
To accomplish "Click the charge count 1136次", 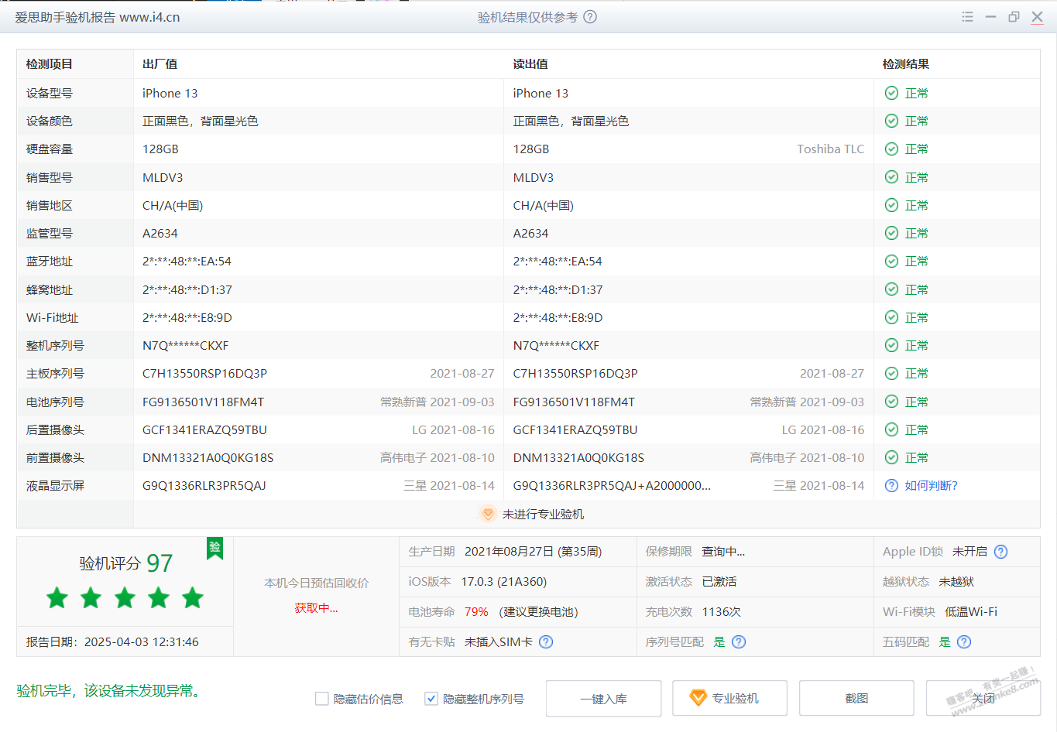I will [x=722, y=611].
